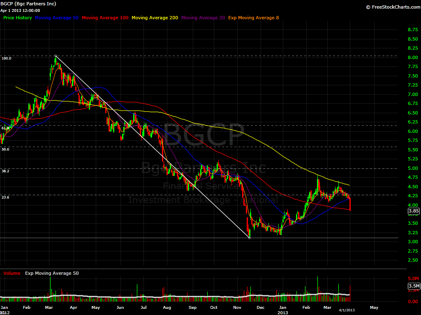Select the Exp Moving Average 8 legend label
Image resolution: width=421 pixels, height=315 pixels.
click(x=253, y=18)
